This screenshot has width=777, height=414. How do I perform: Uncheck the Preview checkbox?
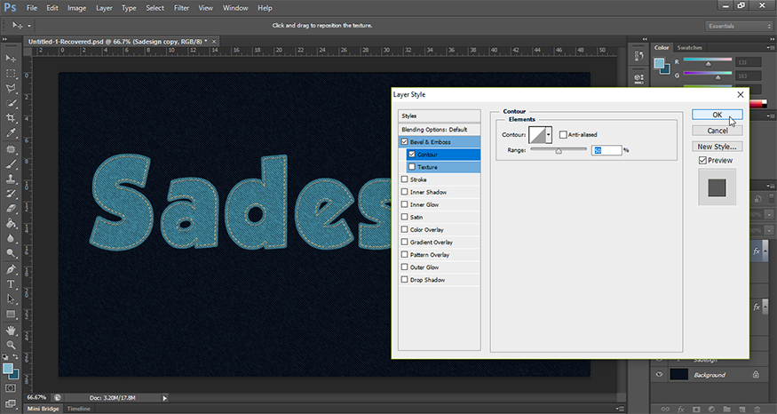coord(702,160)
